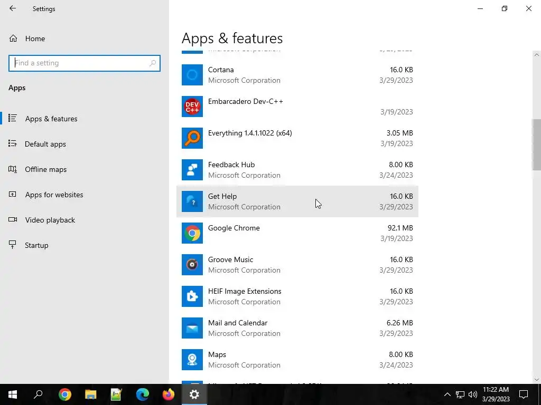Open Chrome from the taskbar
This screenshot has width=541, height=405.
click(65, 394)
